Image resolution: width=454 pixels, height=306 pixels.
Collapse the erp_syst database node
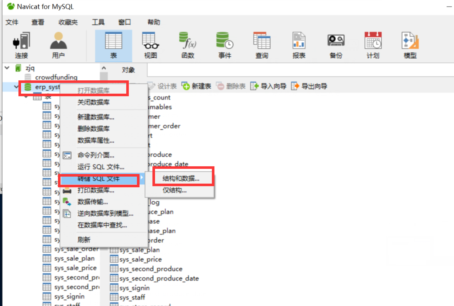[17, 87]
